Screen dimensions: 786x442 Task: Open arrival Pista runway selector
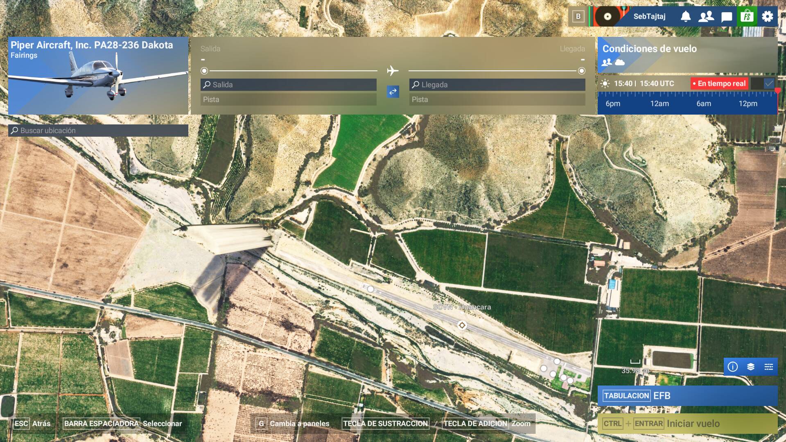coord(497,99)
